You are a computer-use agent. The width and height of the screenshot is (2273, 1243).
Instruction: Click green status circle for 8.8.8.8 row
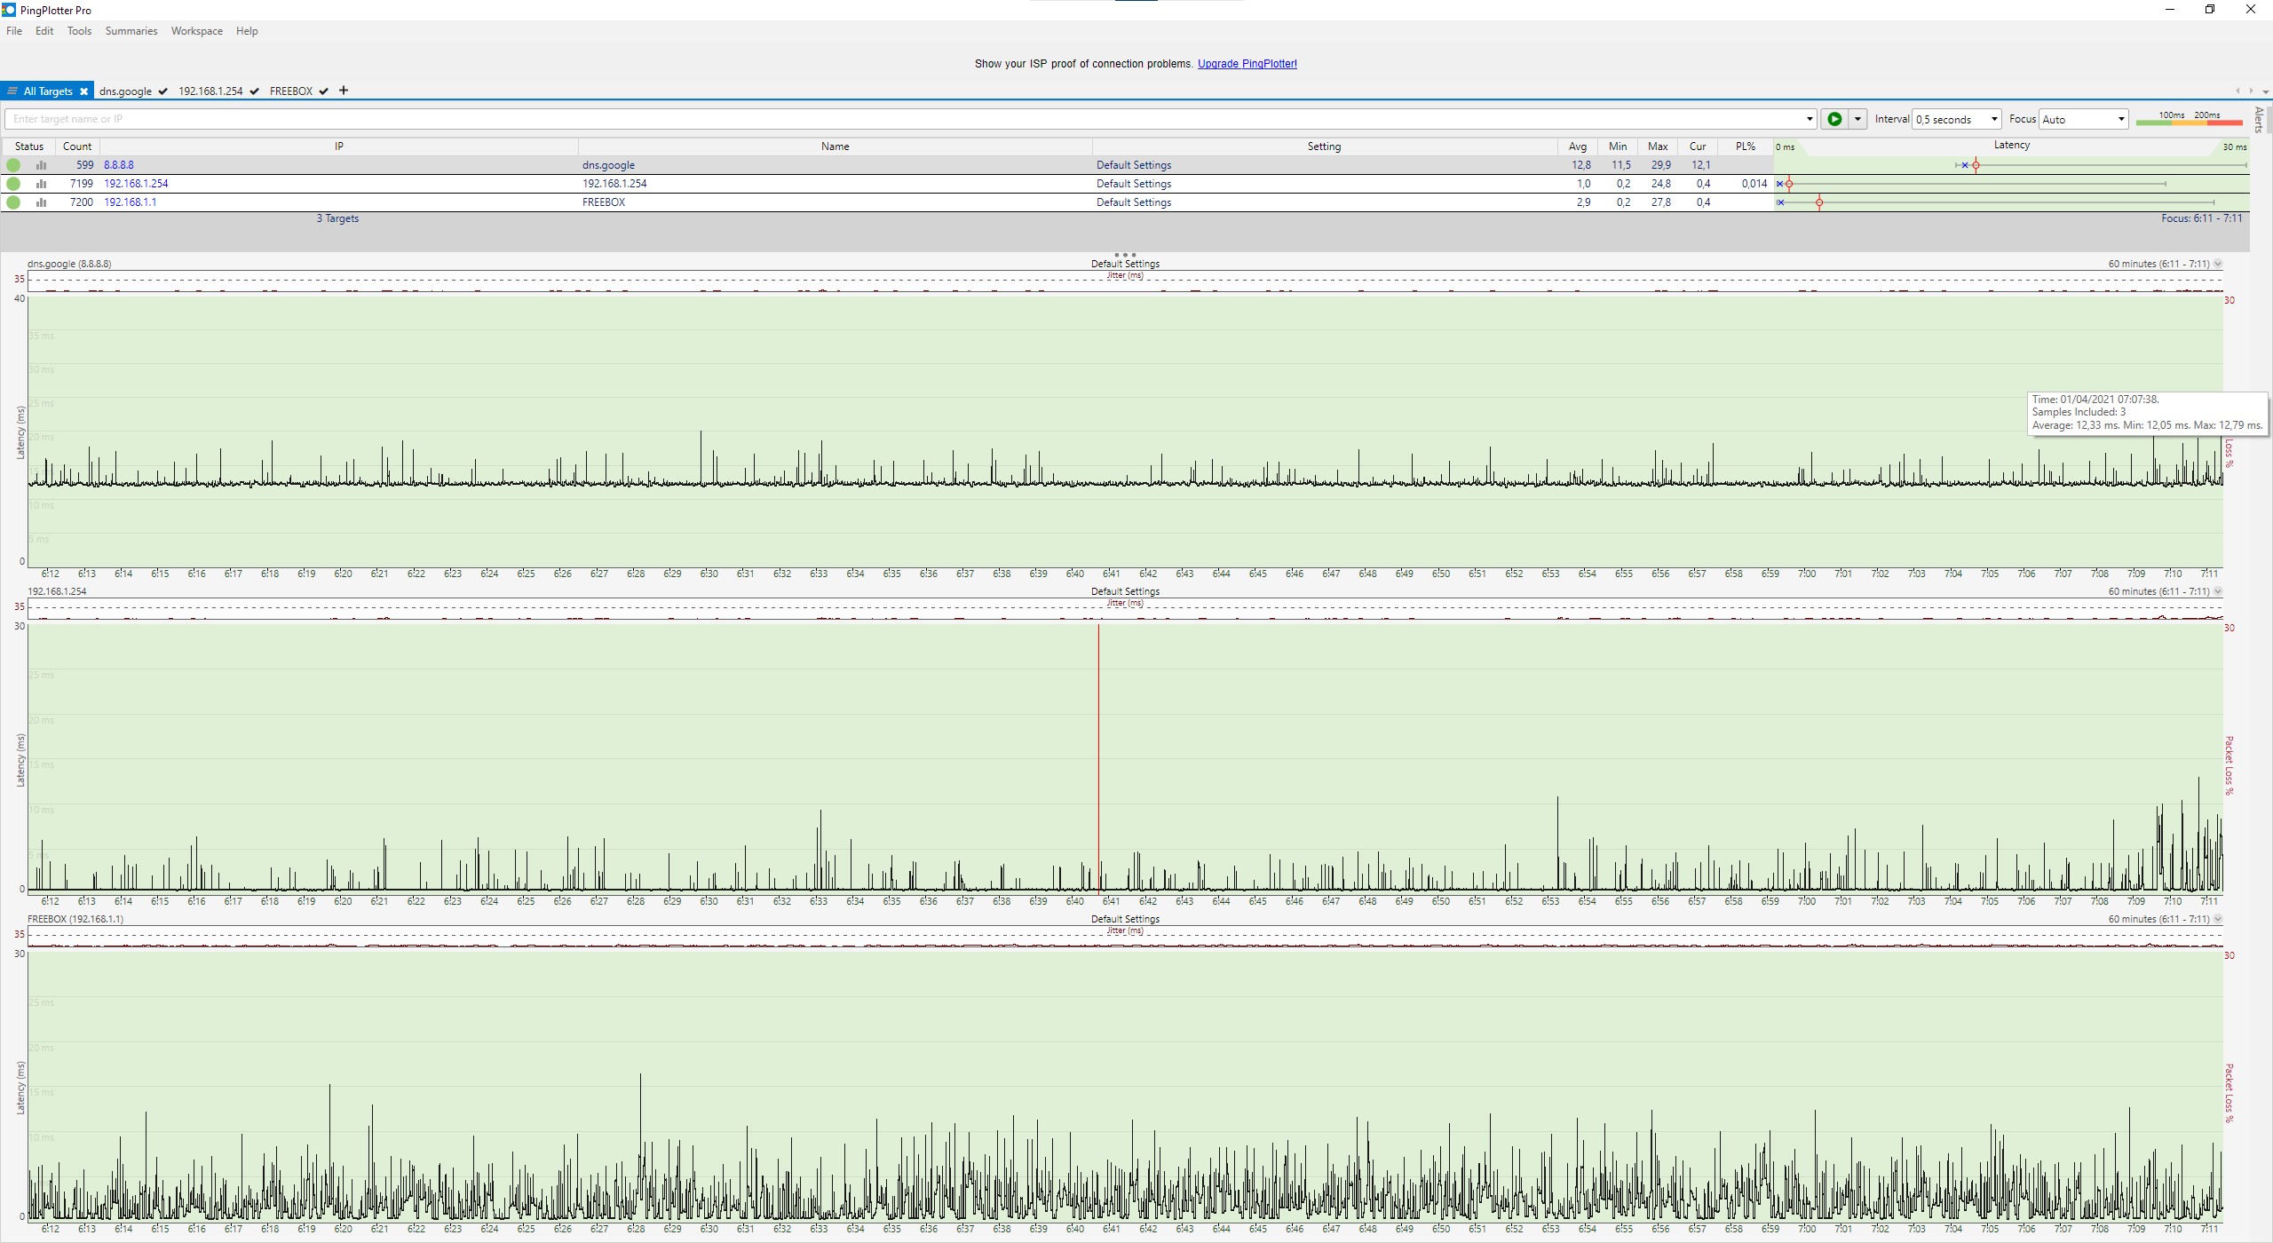coord(13,165)
